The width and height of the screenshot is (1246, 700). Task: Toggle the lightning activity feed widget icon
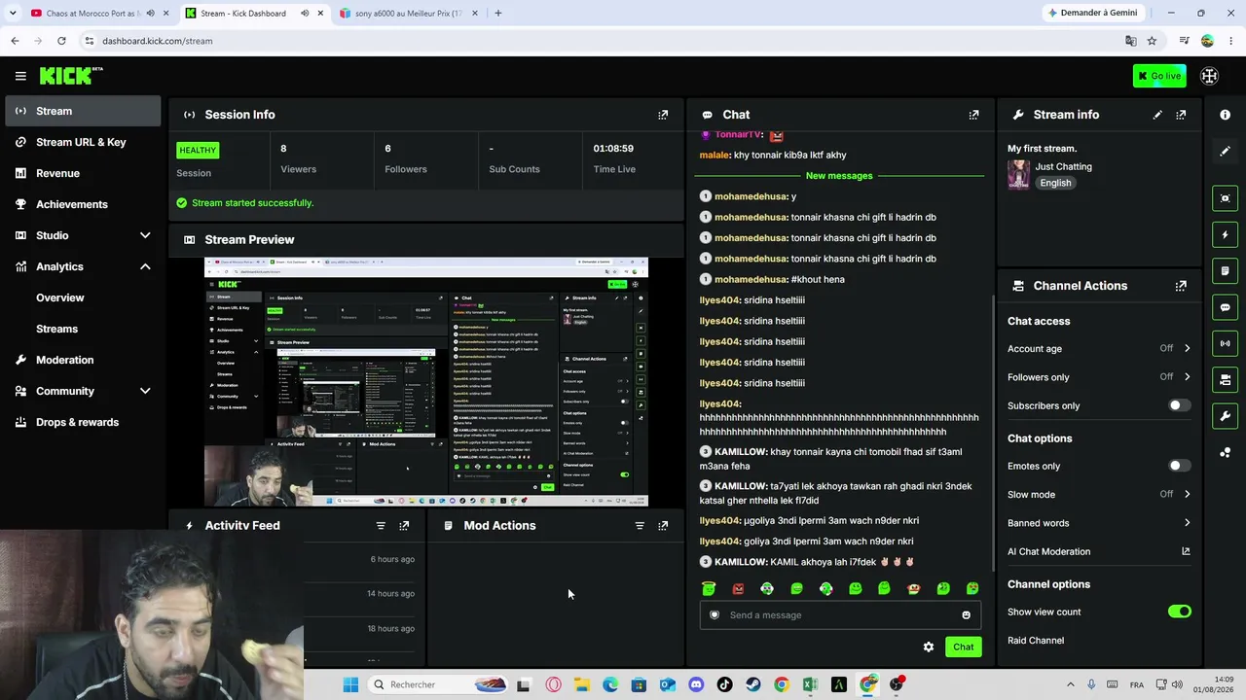tap(1225, 234)
